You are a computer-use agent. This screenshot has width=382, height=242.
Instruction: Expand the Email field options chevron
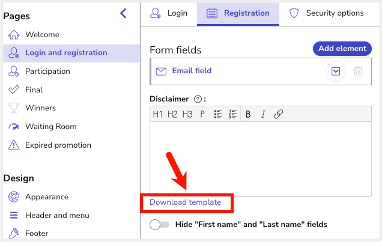[x=336, y=71]
